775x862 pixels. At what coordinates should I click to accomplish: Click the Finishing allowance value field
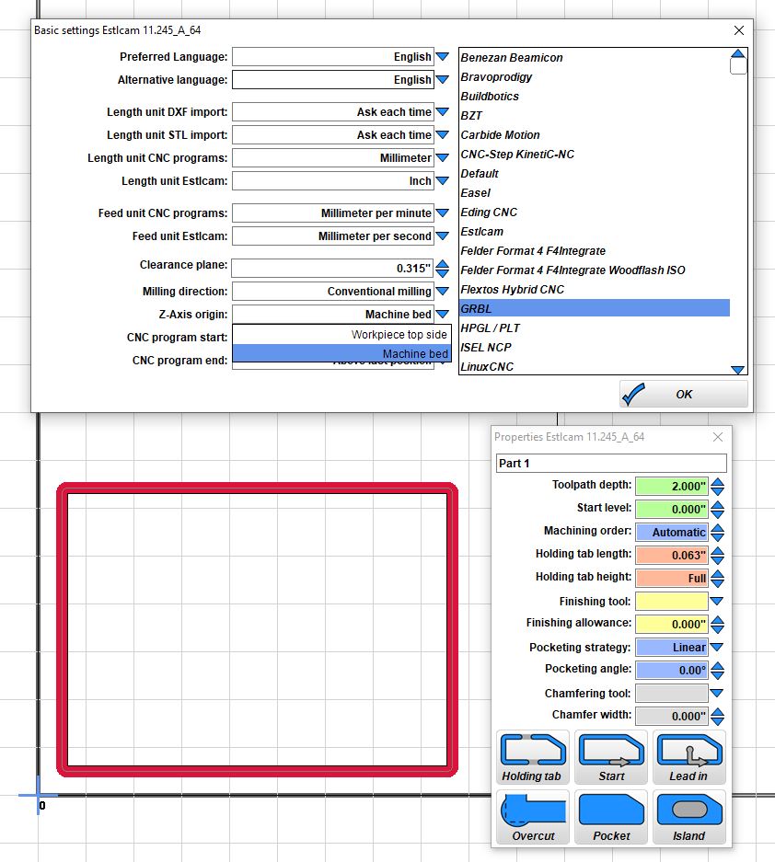click(672, 624)
